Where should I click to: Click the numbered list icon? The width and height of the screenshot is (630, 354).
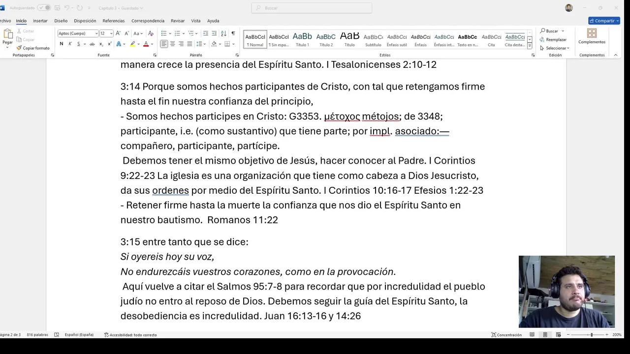coord(178,33)
